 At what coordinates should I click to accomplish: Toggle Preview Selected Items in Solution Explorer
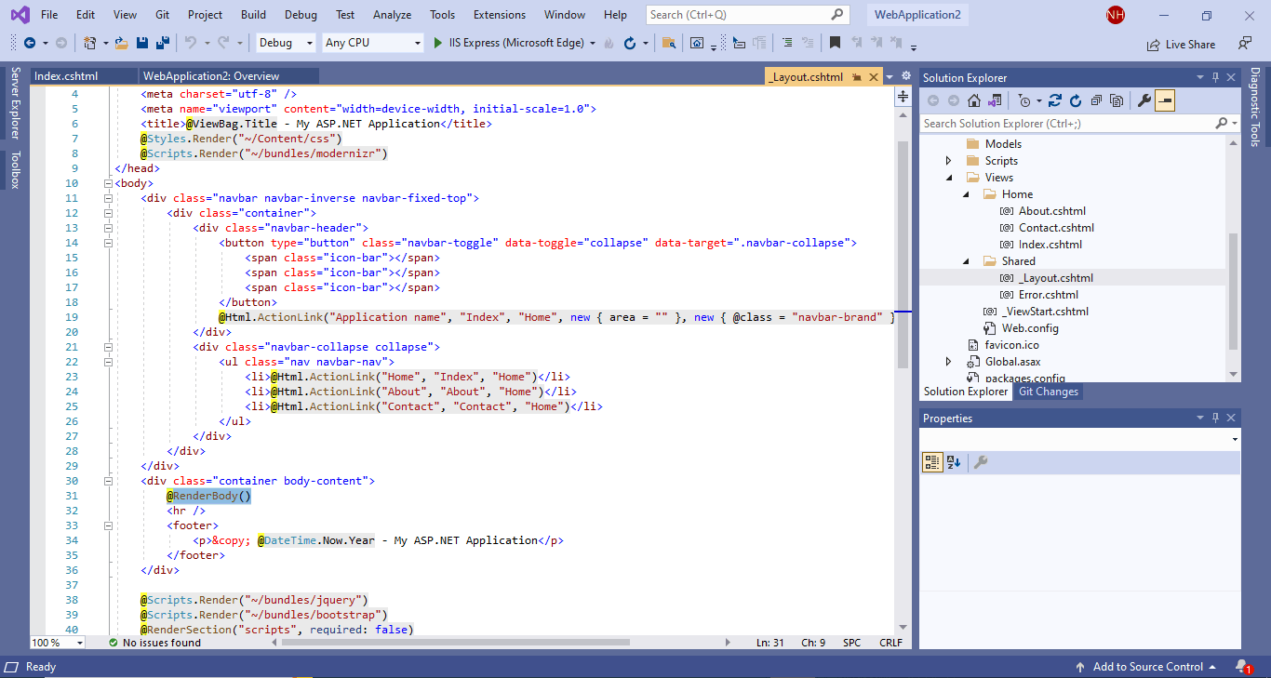(1165, 100)
